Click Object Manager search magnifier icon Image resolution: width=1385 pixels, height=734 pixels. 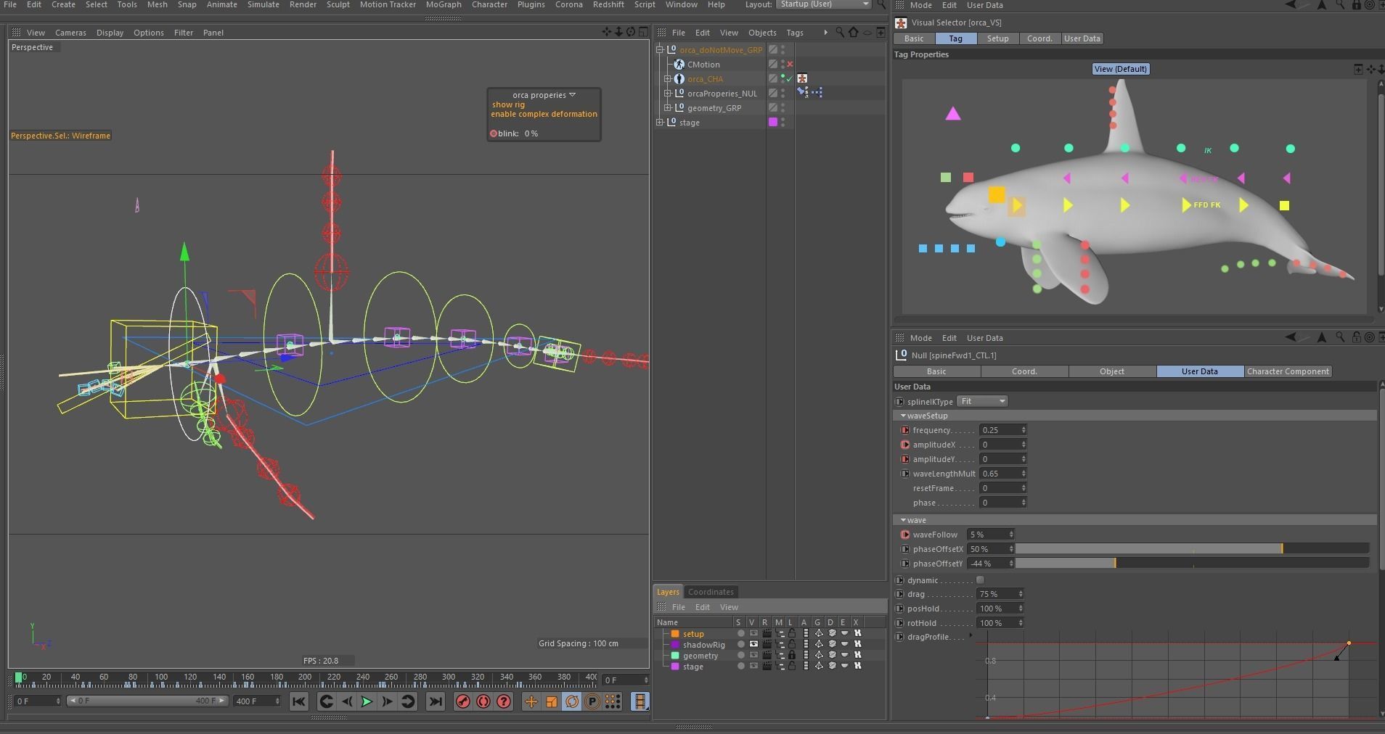[840, 32]
